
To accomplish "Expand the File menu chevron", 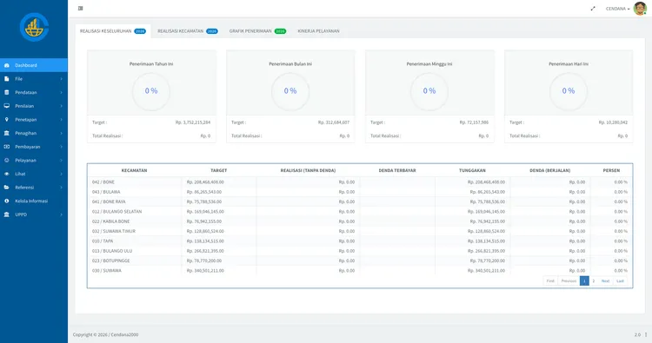I will point(61,79).
